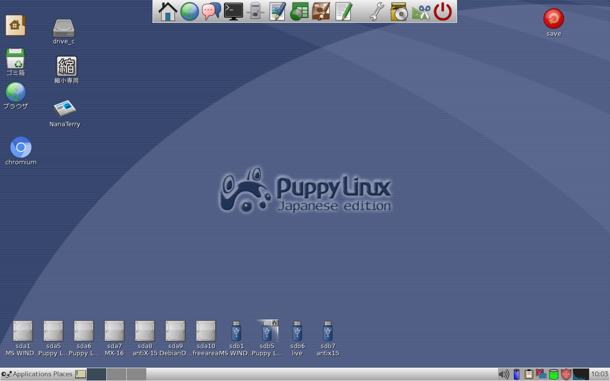Image resolution: width=610 pixels, height=381 pixels.
Task: Open the terminal emulator from the toolbar
Action: tap(233, 10)
